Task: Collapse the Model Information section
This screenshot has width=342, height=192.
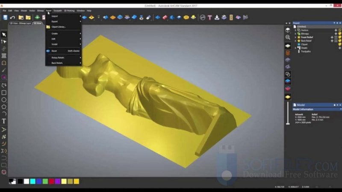Action: click(x=341, y=109)
